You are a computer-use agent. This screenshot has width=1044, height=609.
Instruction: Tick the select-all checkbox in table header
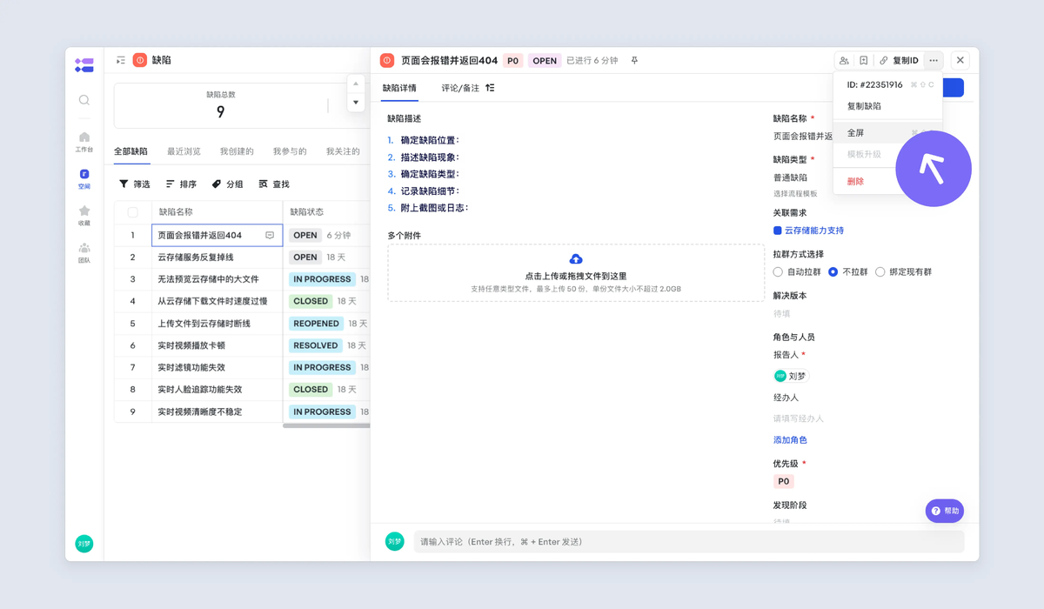(133, 212)
